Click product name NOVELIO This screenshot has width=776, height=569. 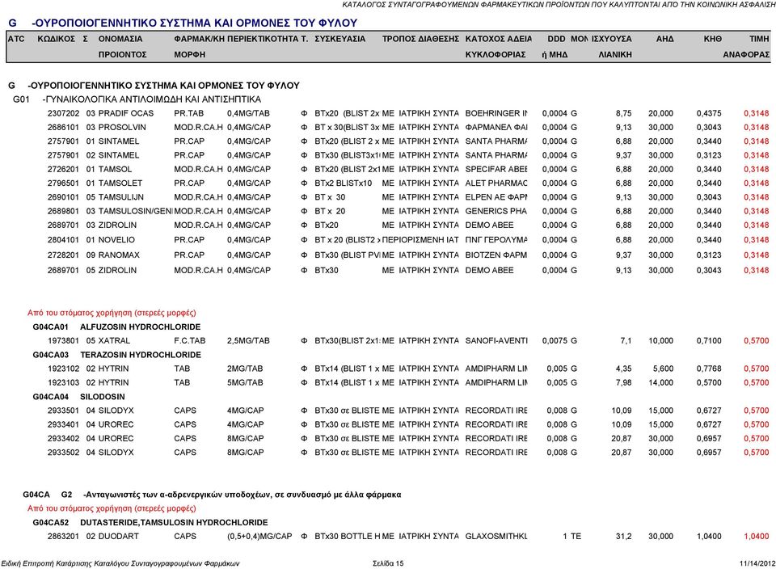click(x=116, y=240)
